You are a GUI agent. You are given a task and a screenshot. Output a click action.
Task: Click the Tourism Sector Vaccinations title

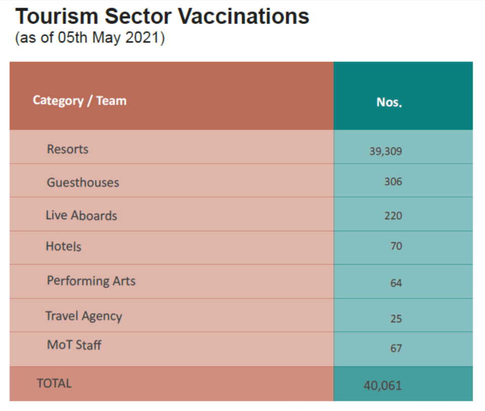click(162, 17)
